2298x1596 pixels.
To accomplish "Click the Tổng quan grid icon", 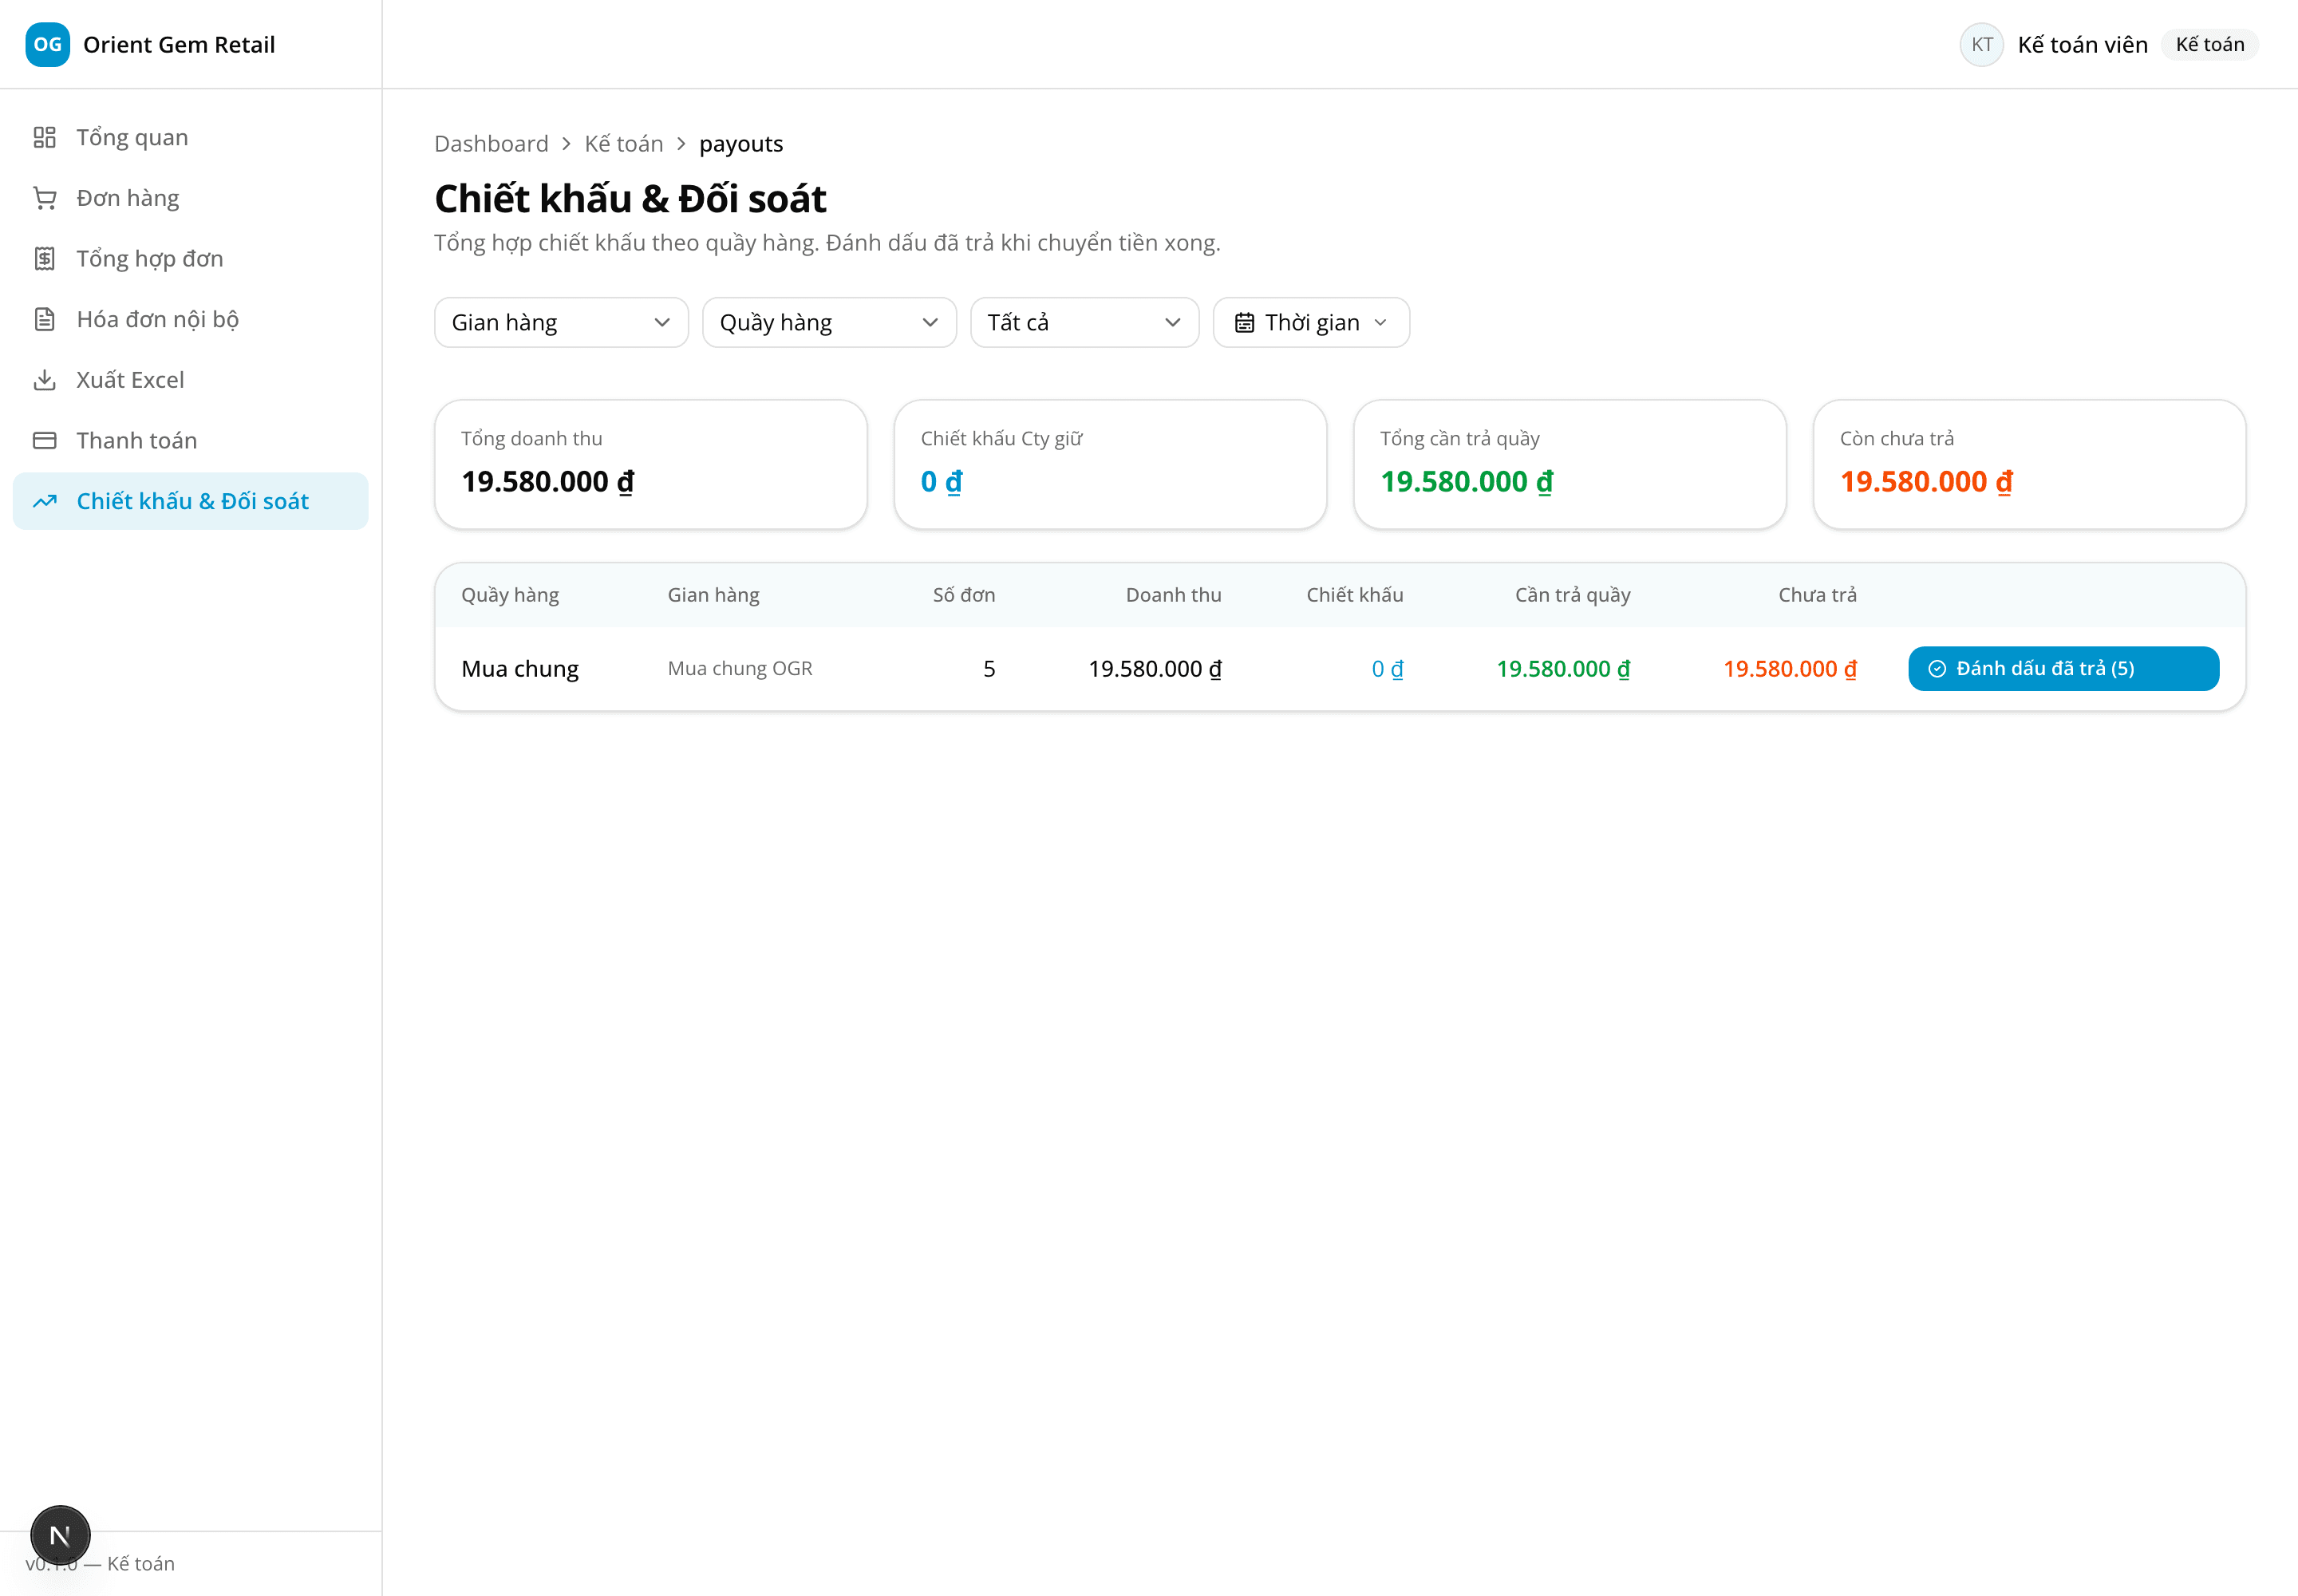I will coord(45,137).
